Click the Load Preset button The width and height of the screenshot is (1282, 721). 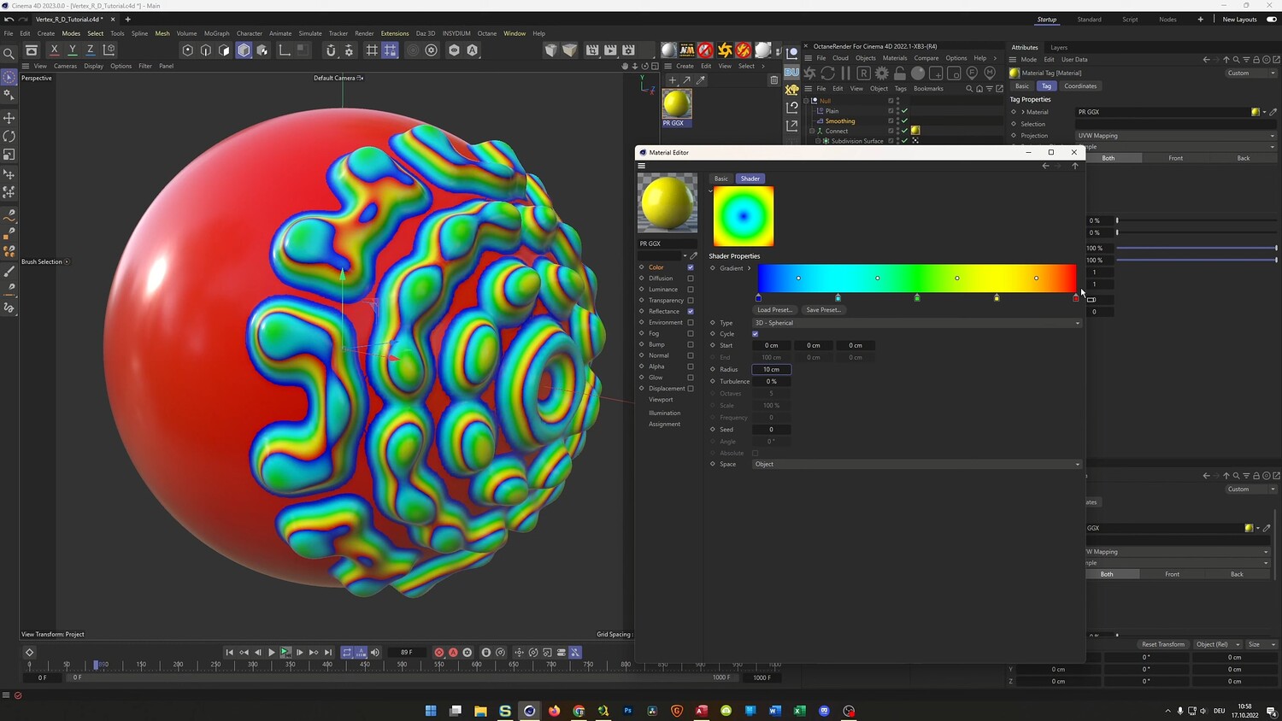[774, 310]
